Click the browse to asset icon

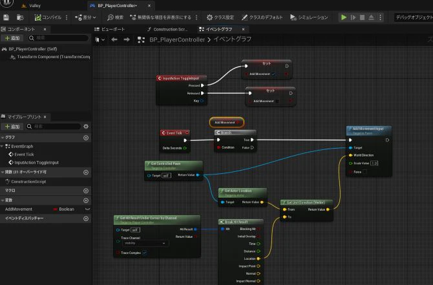pos(20,17)
